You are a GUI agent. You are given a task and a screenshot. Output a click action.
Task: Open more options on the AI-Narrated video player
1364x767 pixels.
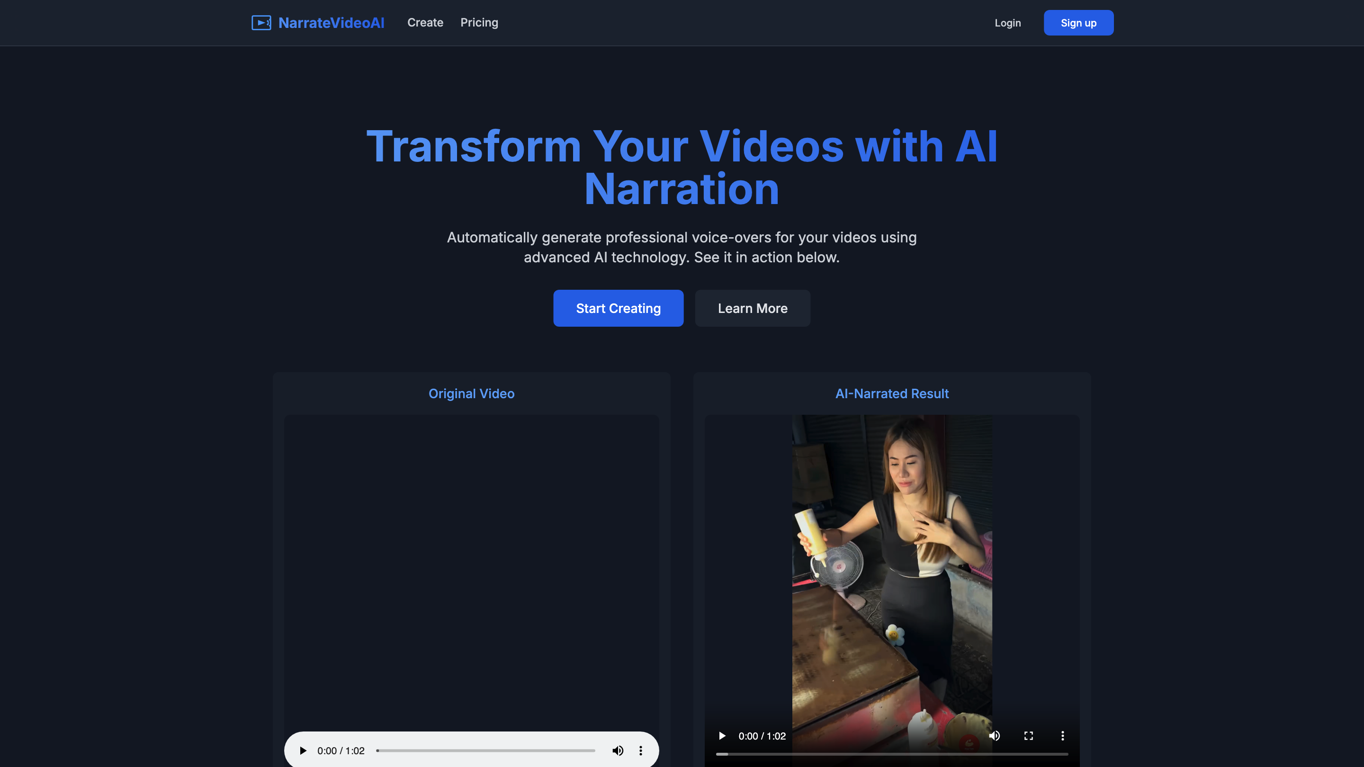click(x=1062, y=736)
